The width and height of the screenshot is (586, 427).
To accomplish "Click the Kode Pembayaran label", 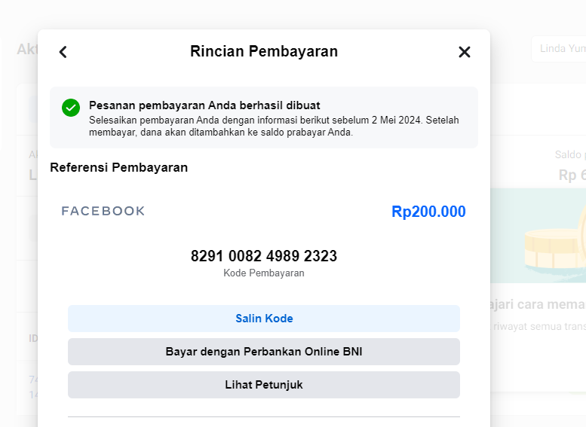I will pyautogui.click(x=264, y=273).
